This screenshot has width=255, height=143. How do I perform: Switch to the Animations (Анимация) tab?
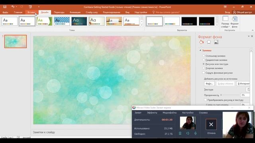point(75,12)
